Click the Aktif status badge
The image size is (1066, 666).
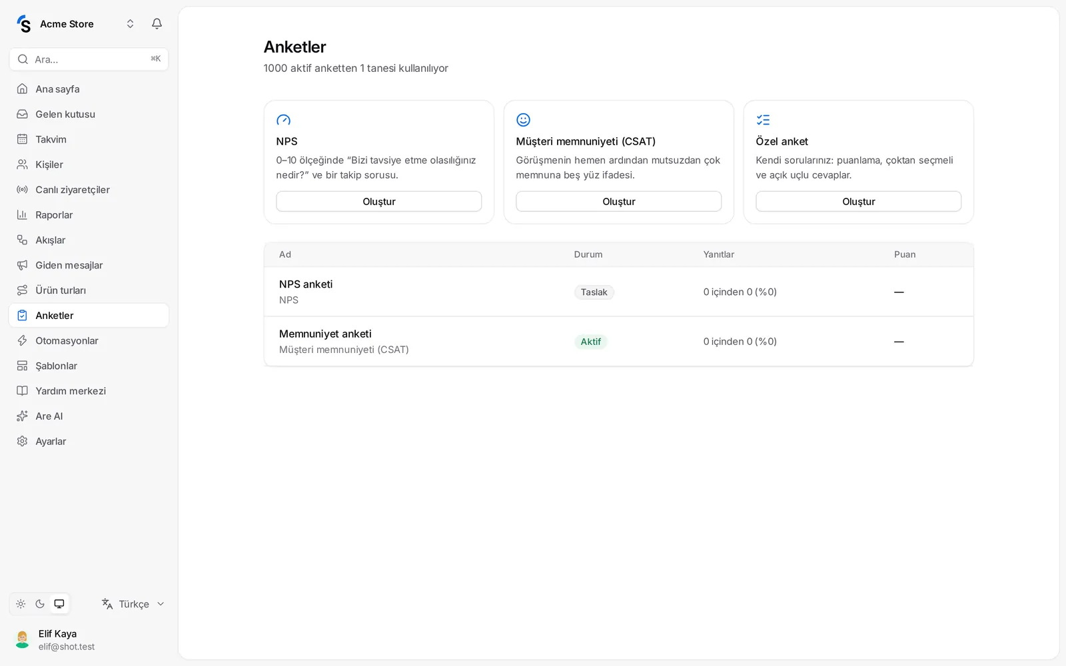(x=591, y=342)
